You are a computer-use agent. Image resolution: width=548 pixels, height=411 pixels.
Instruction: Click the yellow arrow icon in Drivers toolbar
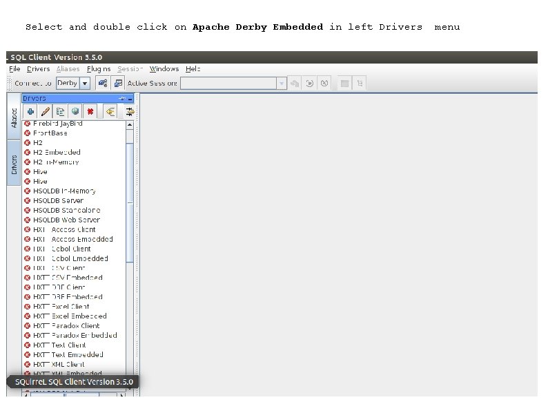point(110,112)
